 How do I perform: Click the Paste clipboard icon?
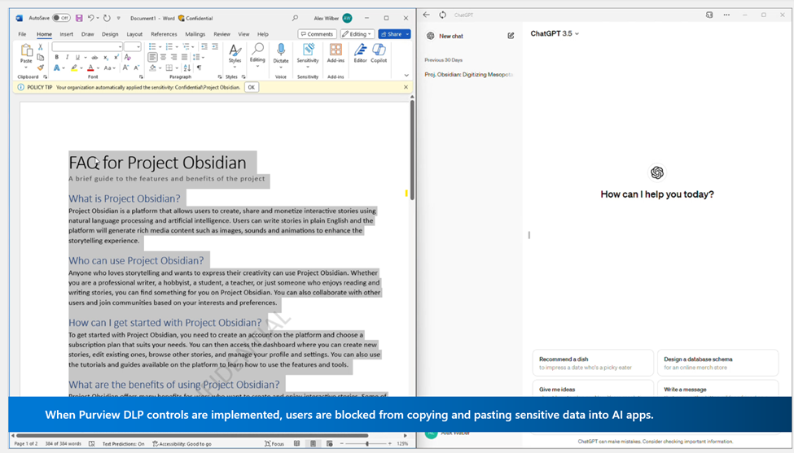[x=26, y=50]
